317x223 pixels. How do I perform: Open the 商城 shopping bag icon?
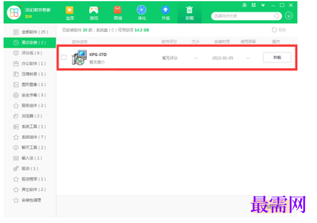click(x=118, y=13)
